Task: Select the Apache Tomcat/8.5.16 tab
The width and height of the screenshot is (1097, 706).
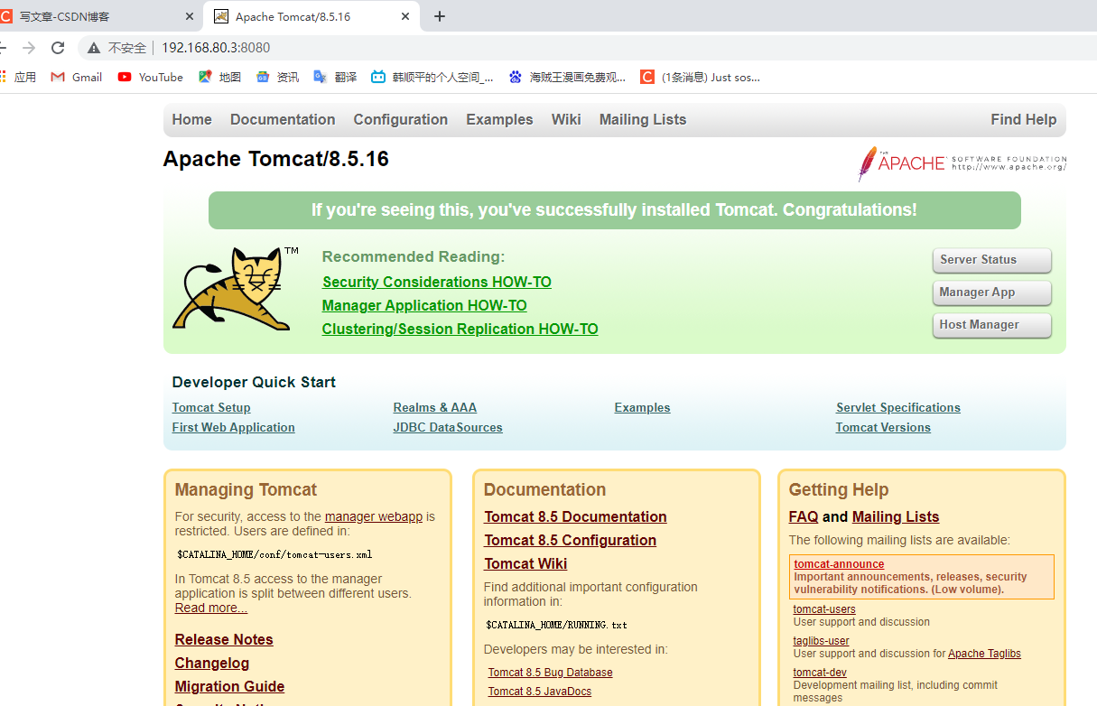Action: click(311, 16)
